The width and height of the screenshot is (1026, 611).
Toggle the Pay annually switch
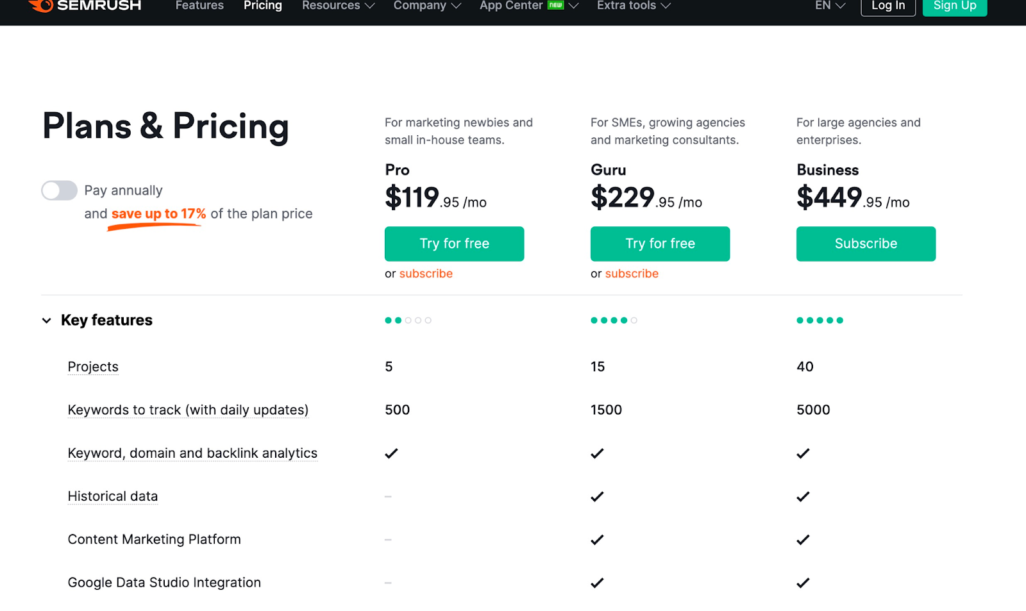[60, 190]
